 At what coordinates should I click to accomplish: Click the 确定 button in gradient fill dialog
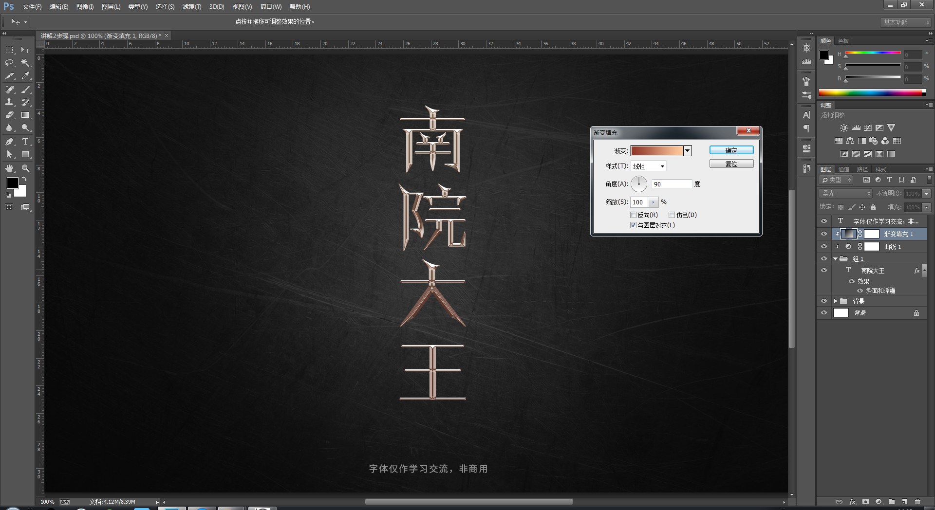tap(731, 150)
